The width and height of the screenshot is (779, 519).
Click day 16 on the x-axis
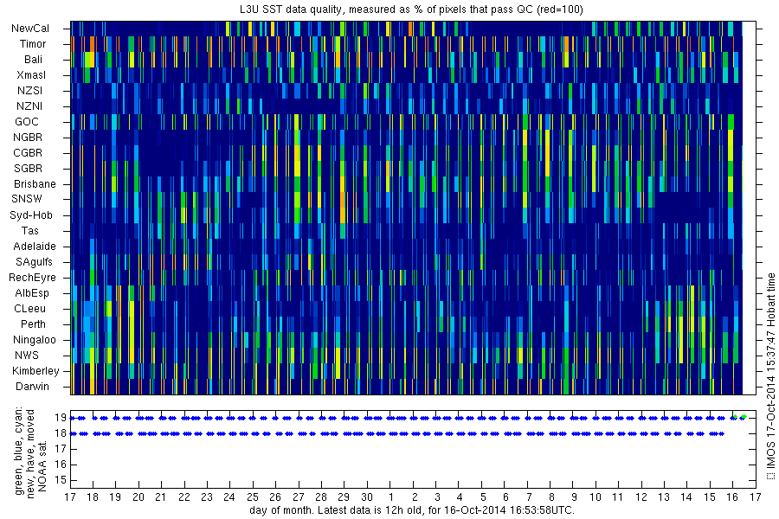pos(731,497)
